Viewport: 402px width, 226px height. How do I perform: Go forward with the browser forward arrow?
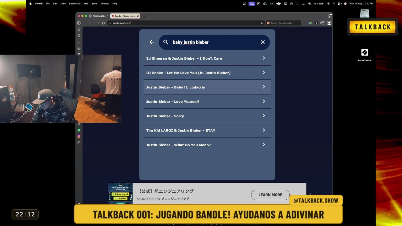coord(97,23)
